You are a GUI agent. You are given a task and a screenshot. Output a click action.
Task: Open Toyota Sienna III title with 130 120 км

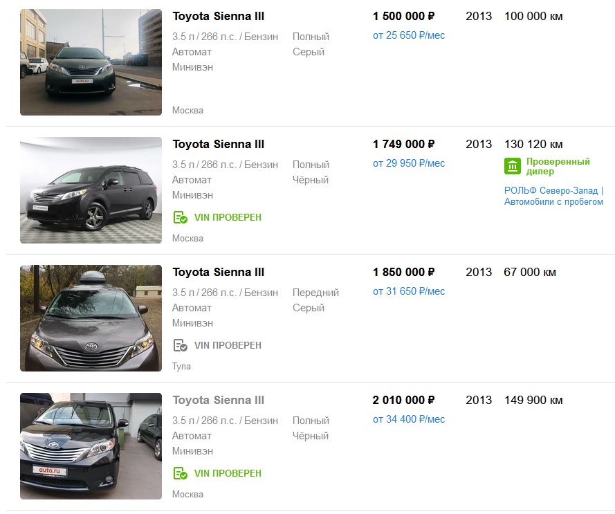218,144
